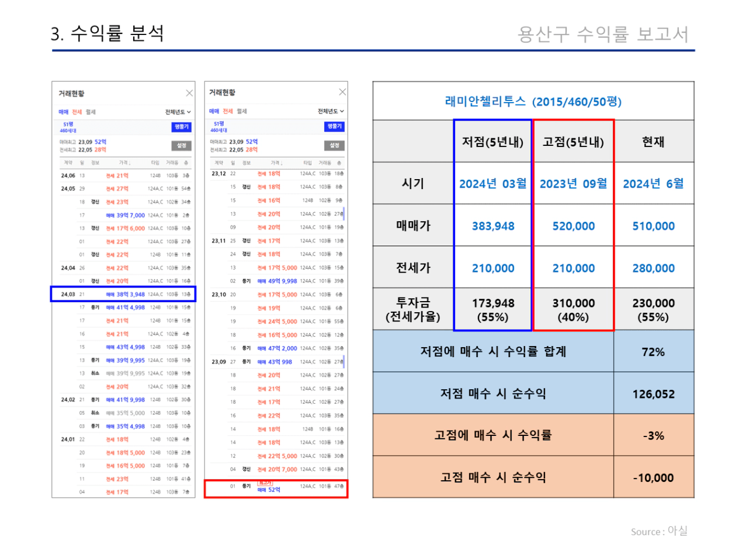
Task: Click the 383,948 매매가 cell
Action: click(493, 226)
